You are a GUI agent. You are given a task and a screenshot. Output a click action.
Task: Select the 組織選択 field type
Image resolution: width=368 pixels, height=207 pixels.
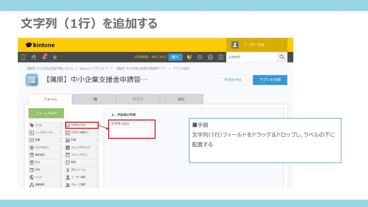tap(46, 185)
